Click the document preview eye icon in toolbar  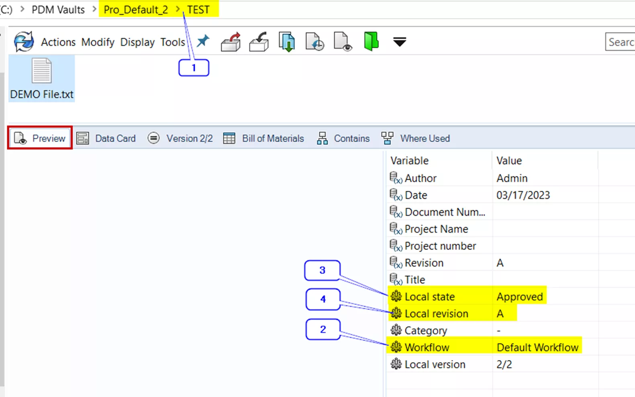pos(343,42)
